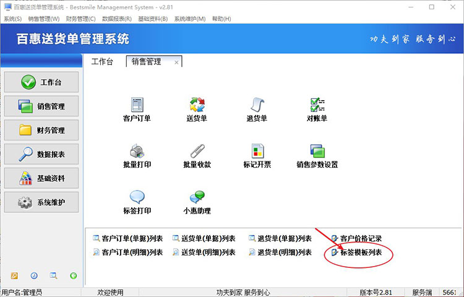Click 欢迎使用 in status bar
464x297 pixels.
coord(110,293)
